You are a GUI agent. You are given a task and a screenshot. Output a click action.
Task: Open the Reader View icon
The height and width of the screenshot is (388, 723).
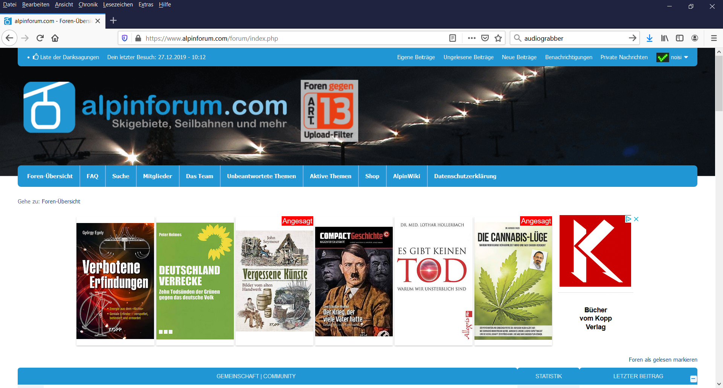point(453,38)
